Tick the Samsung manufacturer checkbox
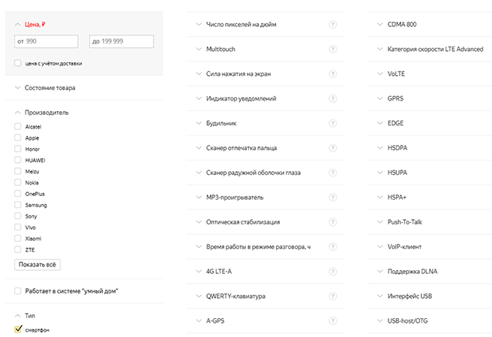 [18, 205]
